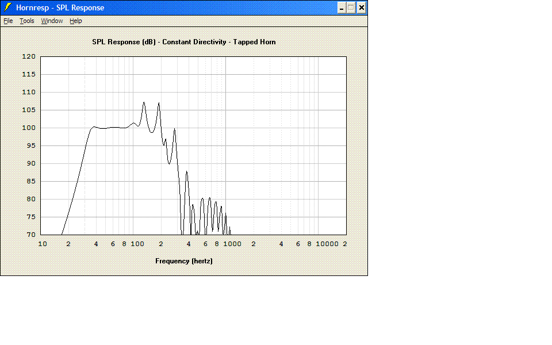Open the Tools menu
Viewport: 552px width, 345px height.
click(27, 21)
